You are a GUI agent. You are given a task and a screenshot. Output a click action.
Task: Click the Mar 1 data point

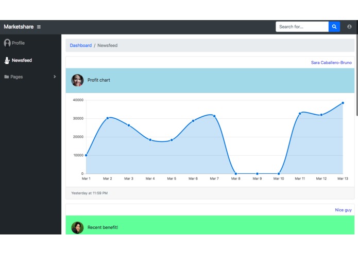[x=86, y=155]
